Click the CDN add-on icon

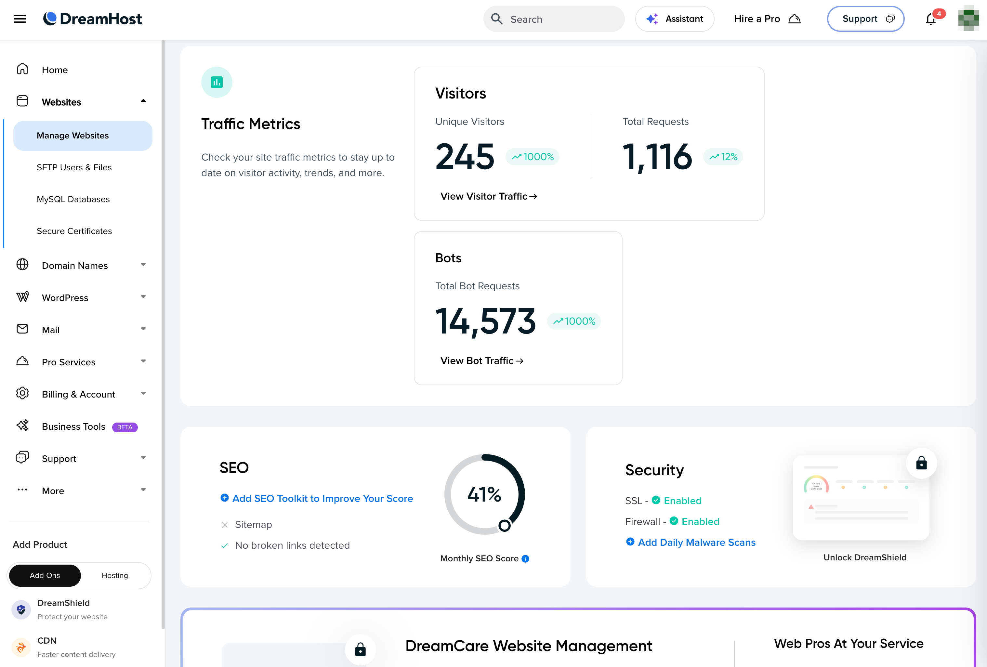click(21, 647)
